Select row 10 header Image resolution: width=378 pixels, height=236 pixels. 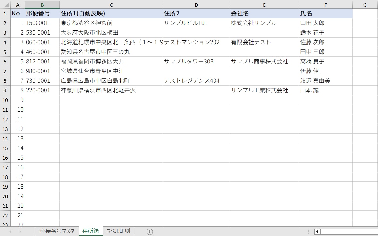coord(5,100)
